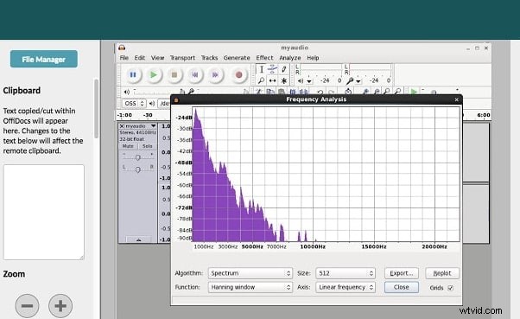Open the Edit menu
The image size is (520, 319).
(x=140, y=58)
